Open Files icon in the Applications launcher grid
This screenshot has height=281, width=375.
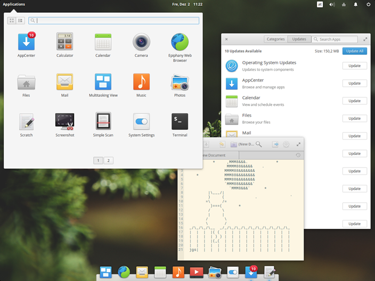point(26,82)
